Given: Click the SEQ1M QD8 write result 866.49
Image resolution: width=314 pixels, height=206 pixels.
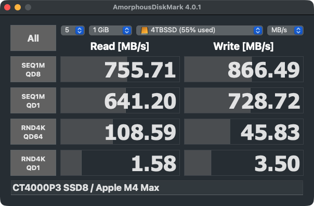Looking at the screenshot, I should (244, 69).
